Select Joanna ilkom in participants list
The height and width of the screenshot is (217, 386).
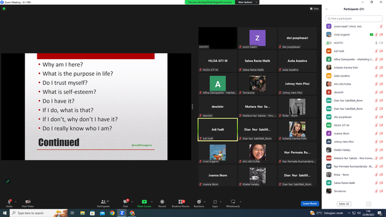click(x=354, y=133)
